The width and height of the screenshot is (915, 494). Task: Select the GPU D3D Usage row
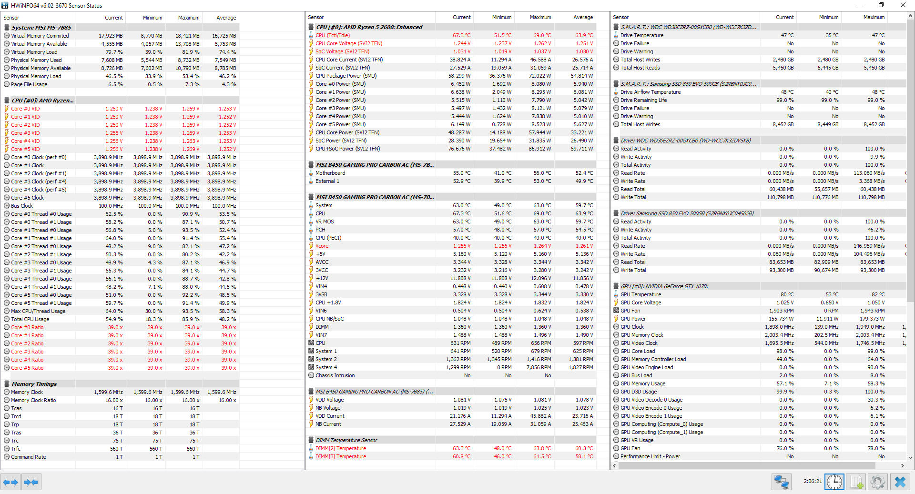(759, 392)
